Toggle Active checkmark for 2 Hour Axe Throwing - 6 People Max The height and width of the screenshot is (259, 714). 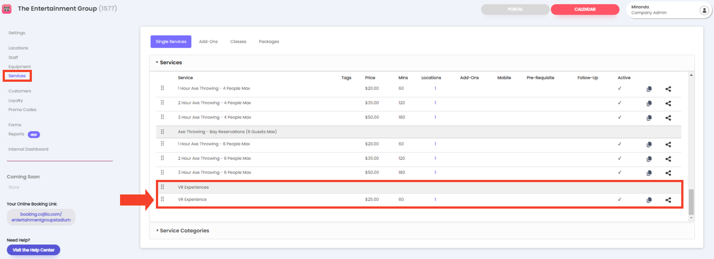tap(619, 158)
